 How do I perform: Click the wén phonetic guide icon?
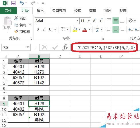click(x=97, y=29)
